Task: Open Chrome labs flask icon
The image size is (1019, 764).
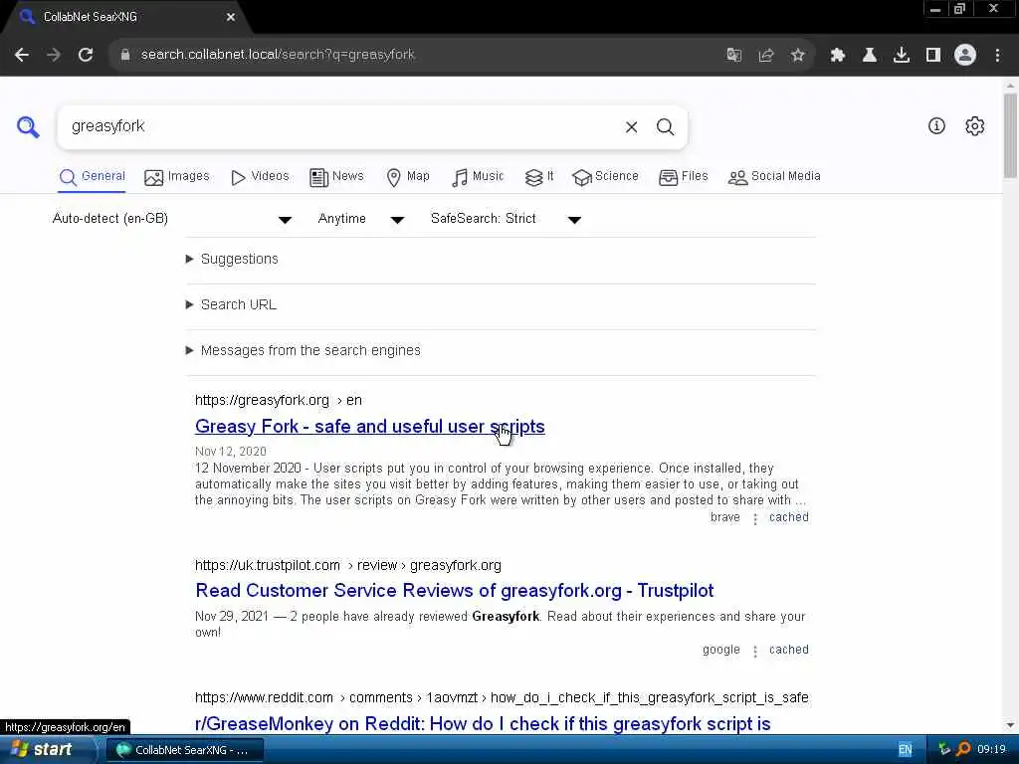Action: (x=870, y=55)
